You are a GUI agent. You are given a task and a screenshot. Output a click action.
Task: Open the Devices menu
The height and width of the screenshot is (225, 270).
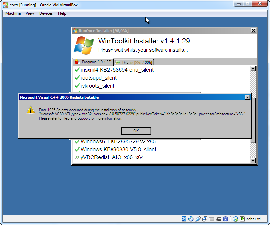click(46, 13)
